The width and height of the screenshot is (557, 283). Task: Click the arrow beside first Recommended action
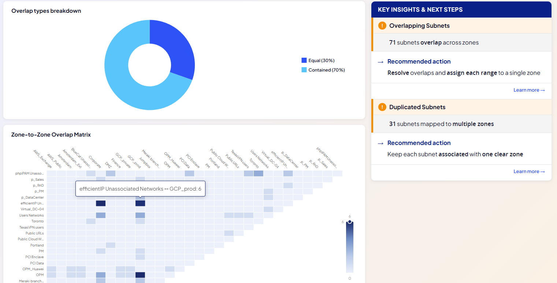(380, 62)
